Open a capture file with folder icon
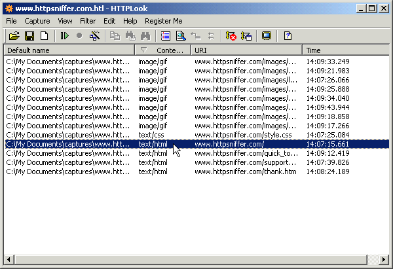393x269 pixels. point(14,36)
